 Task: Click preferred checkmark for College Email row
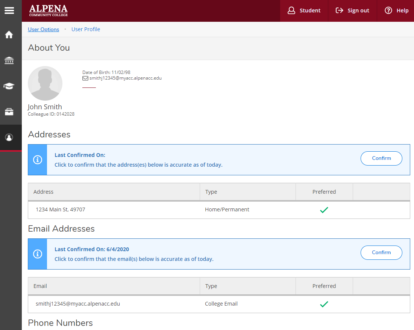click(x=324, y=304)
